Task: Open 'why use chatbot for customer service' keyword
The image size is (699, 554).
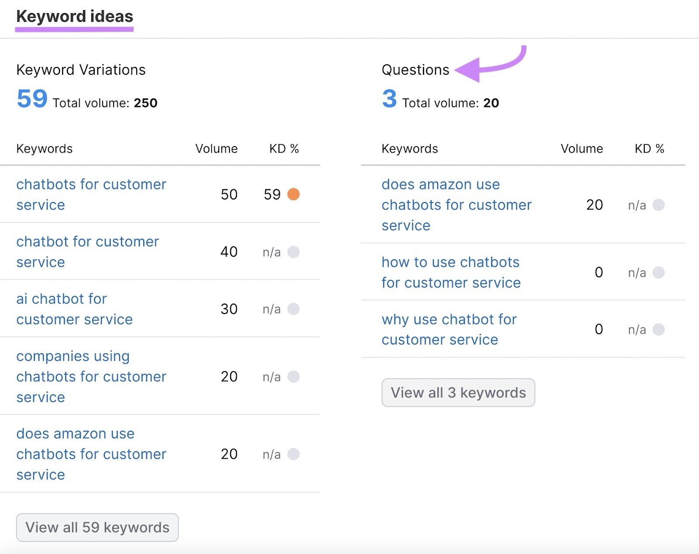Action: (449, 329)
